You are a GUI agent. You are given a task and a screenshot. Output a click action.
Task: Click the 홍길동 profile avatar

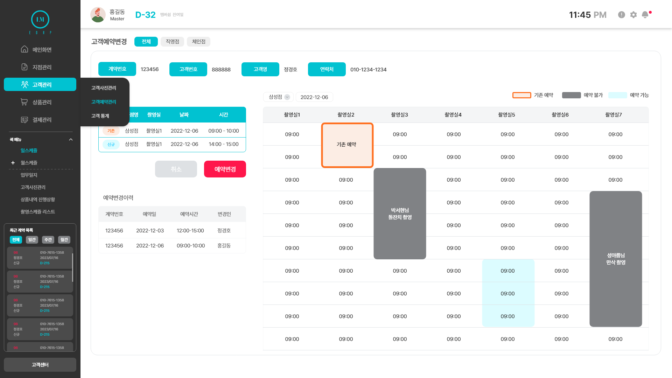pyautogui.click(x=98, y=15)
